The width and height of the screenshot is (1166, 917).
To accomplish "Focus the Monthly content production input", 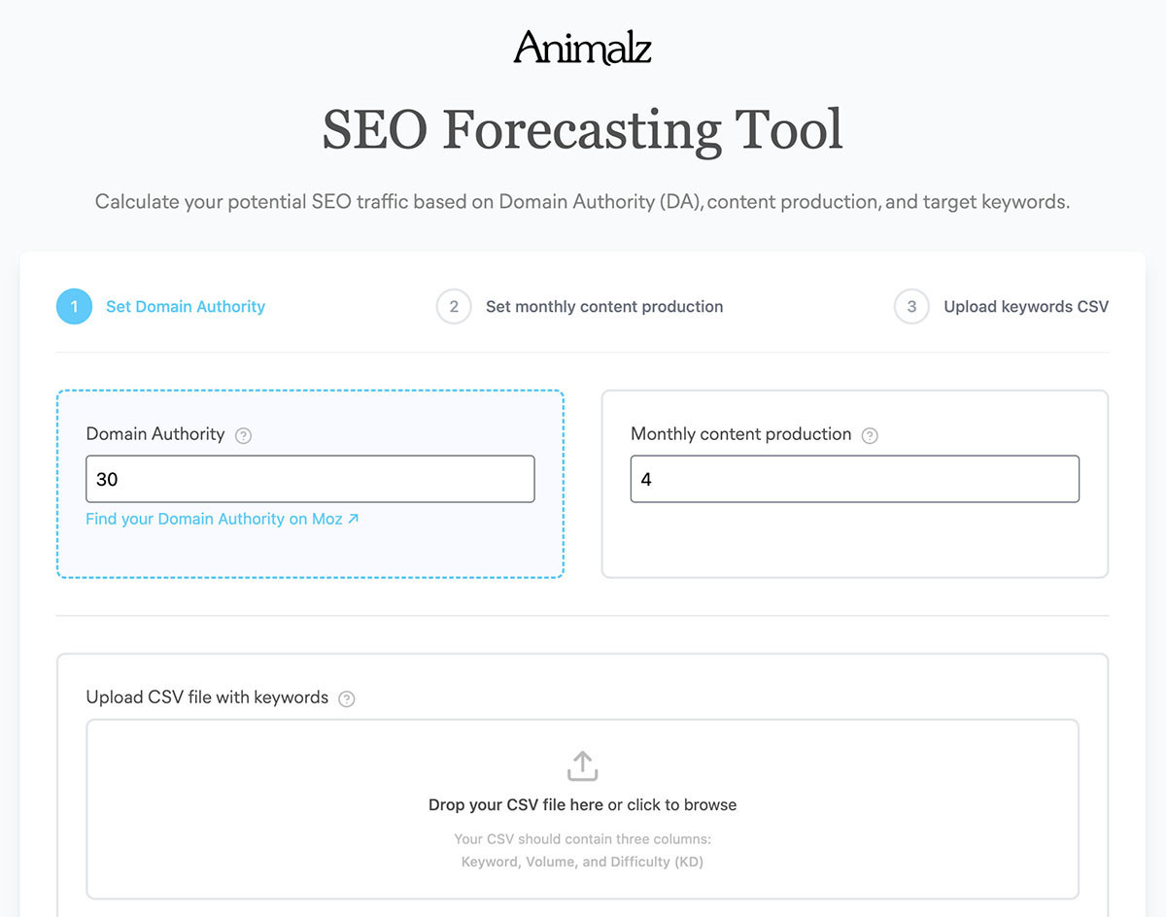I will [x=854, y=479].
